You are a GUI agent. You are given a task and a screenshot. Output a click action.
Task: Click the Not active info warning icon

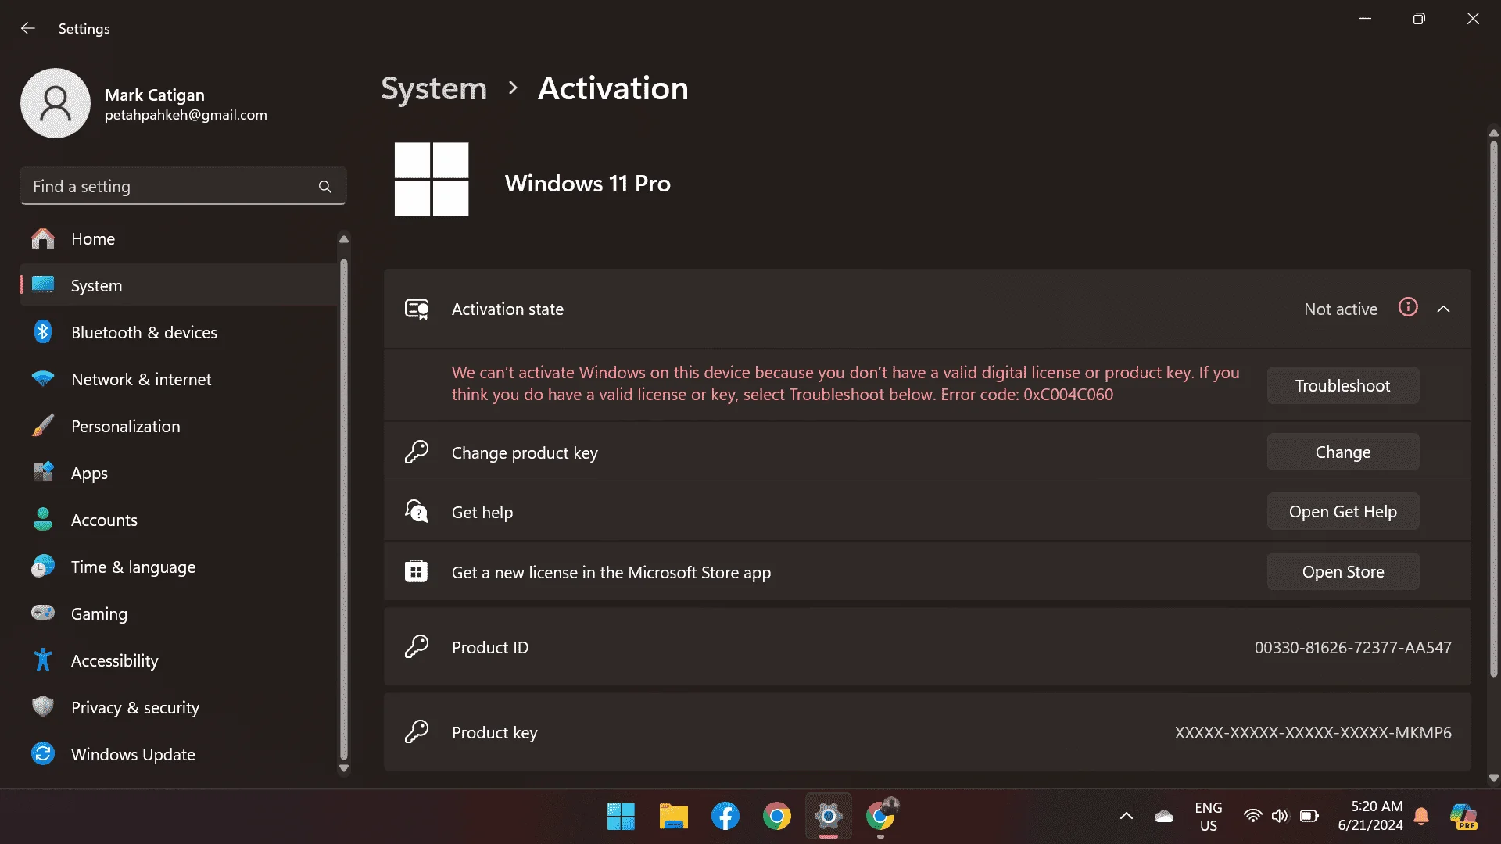(x=1408, y=307)
